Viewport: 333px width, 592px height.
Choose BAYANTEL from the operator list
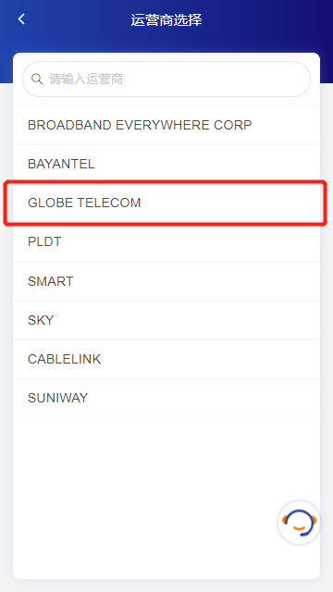[x=166, y=164]
